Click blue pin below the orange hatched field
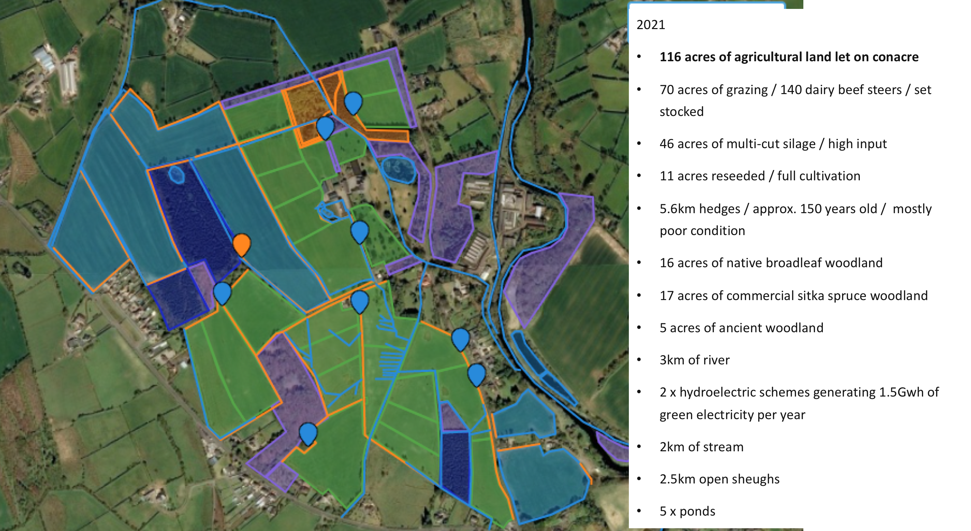 click(325, 126)
